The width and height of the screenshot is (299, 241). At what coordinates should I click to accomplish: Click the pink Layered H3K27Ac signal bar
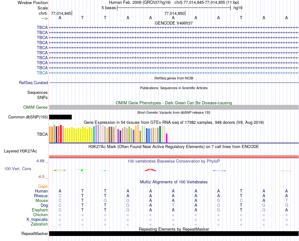coord(174,157)
